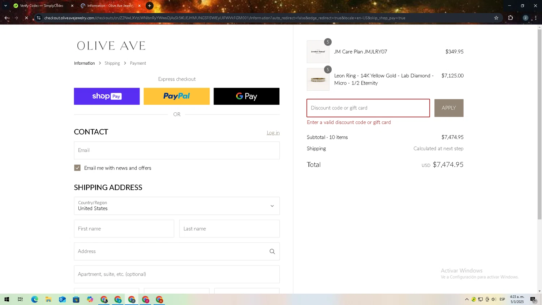Click the Discount code or gift card field
The height and width of the screenshot is (305, 542).
coord(368,108)
